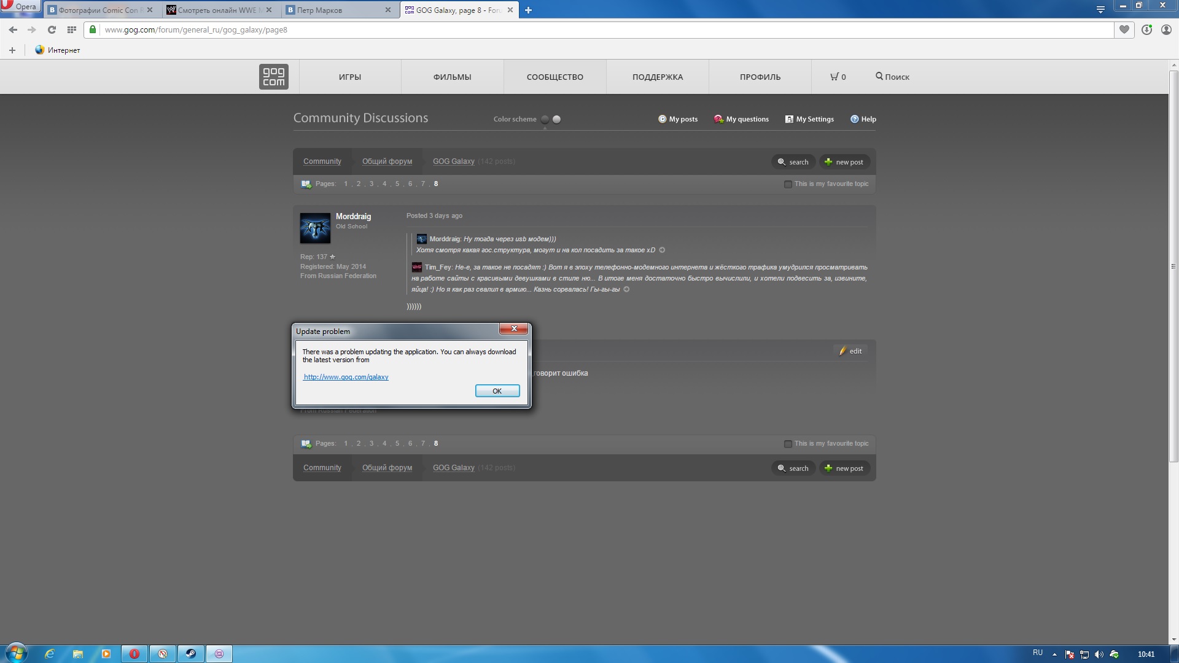The width and height of the screenshot is (1179, 663).
Task: Open the ПОДДЕРЖКА menu
Action: point(658,77)
